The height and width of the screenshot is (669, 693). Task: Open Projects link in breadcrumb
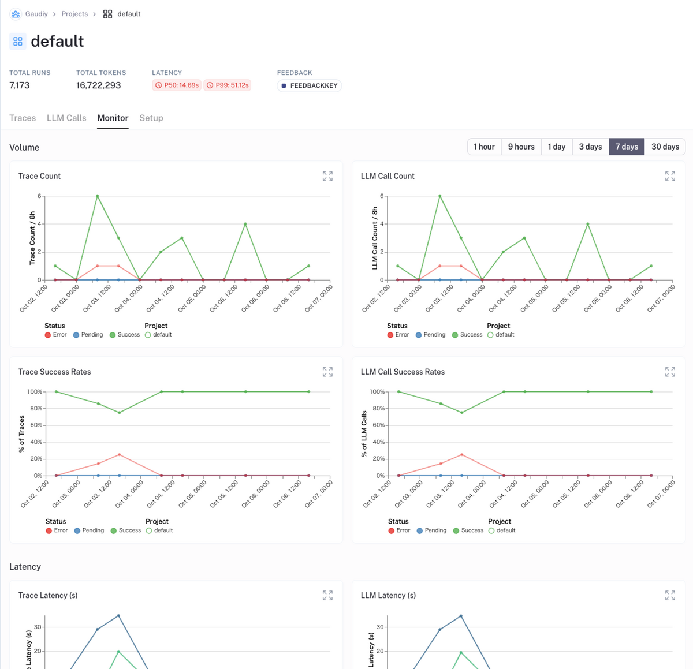74,14
